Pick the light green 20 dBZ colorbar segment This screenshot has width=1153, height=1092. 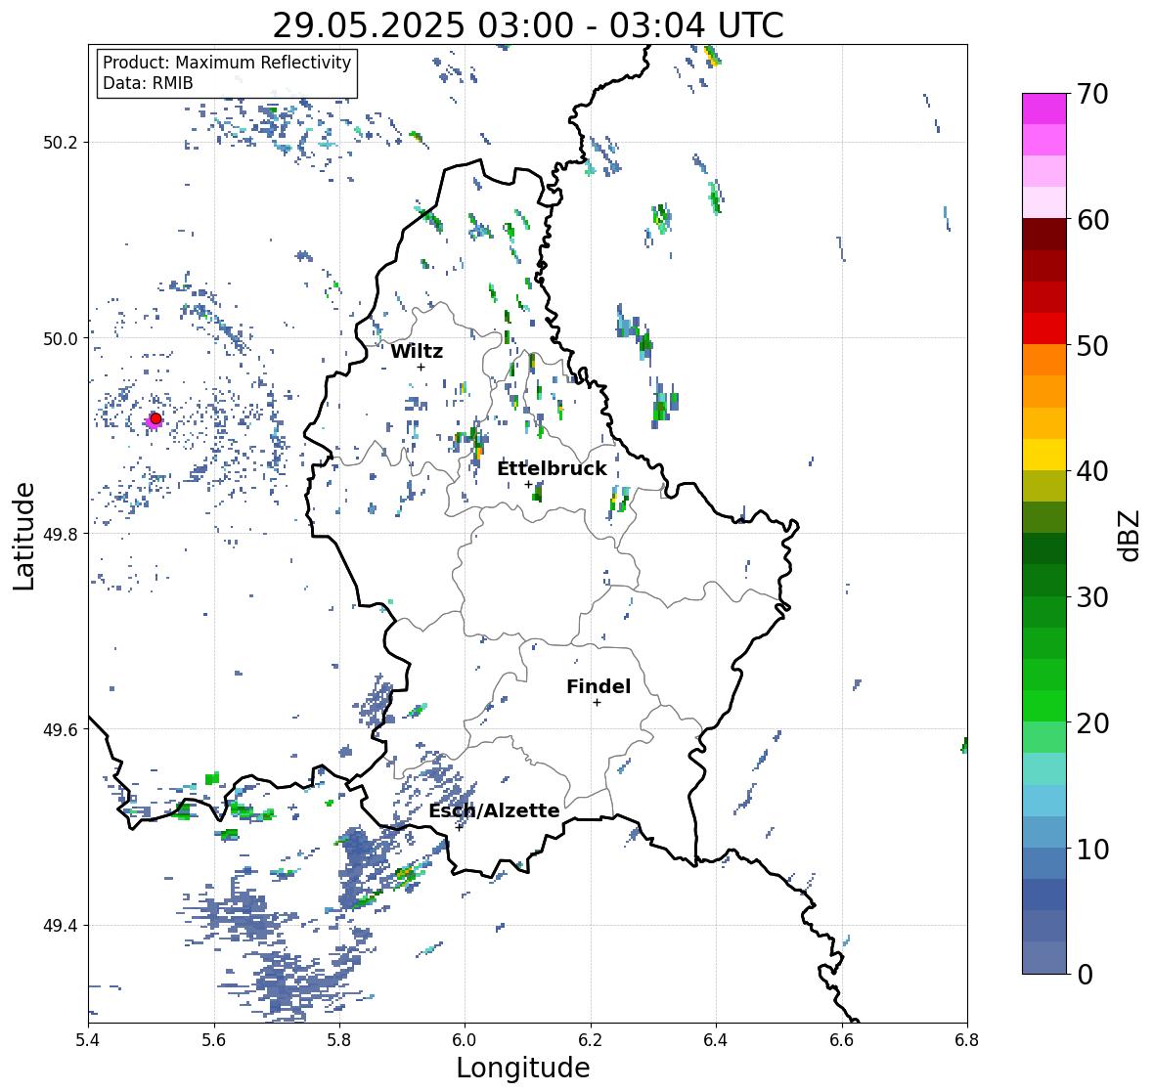pyautogui.click(x=1044, y=737)
